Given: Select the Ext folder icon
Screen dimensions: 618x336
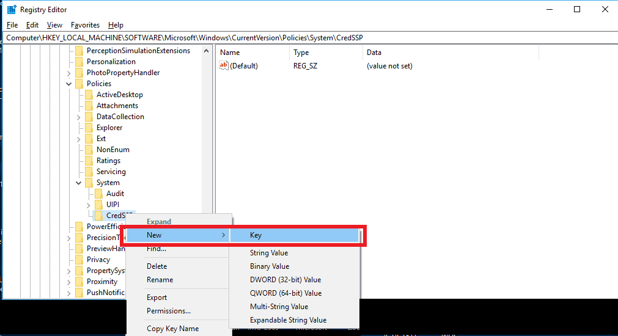Looking at the screenshot, I should tap(89, 139).
